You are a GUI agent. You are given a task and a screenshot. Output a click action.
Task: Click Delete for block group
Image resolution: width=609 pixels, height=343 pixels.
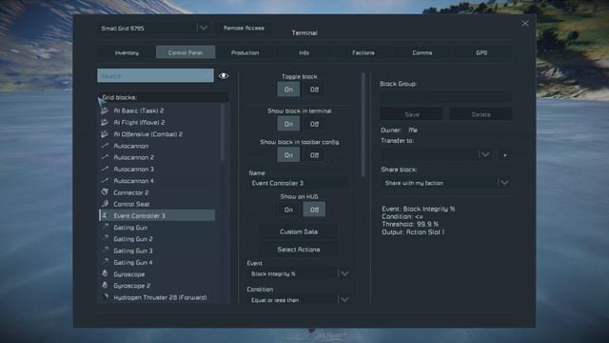point(481,114)
